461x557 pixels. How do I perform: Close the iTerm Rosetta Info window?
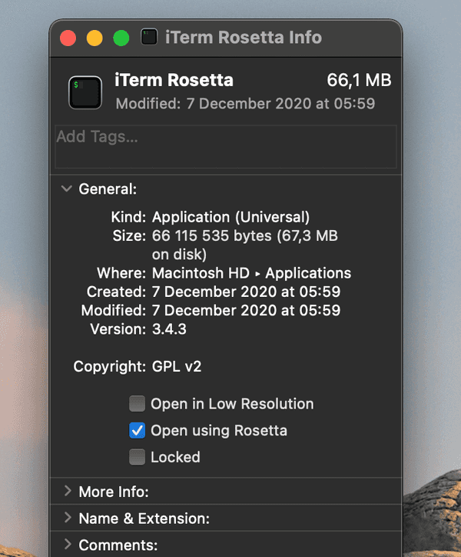pos(68,38)
